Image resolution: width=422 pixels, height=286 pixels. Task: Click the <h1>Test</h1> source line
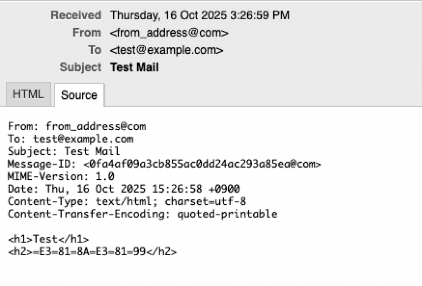click(x=49, y=239)
